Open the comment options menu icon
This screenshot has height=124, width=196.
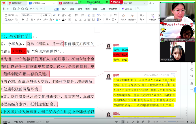pos(173,75)
